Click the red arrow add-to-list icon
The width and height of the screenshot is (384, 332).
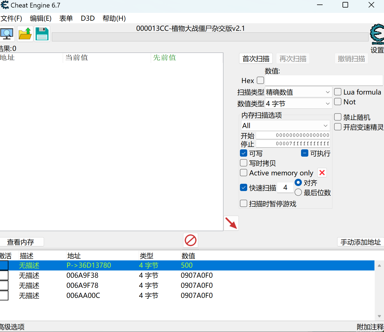tap(231, 223)
